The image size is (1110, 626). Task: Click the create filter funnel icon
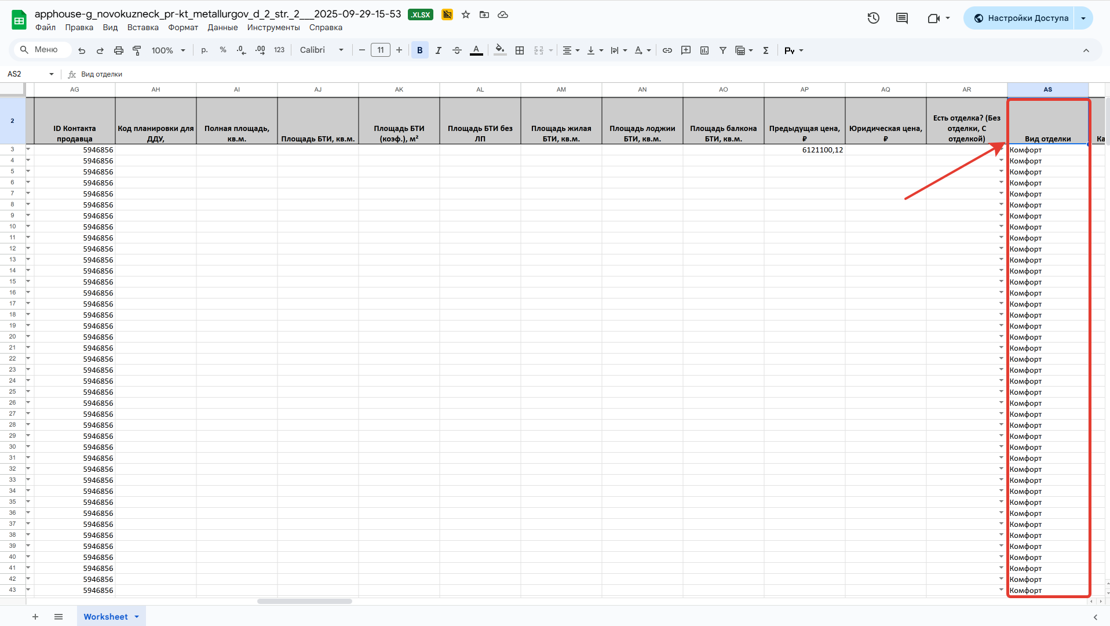[723, 50]
